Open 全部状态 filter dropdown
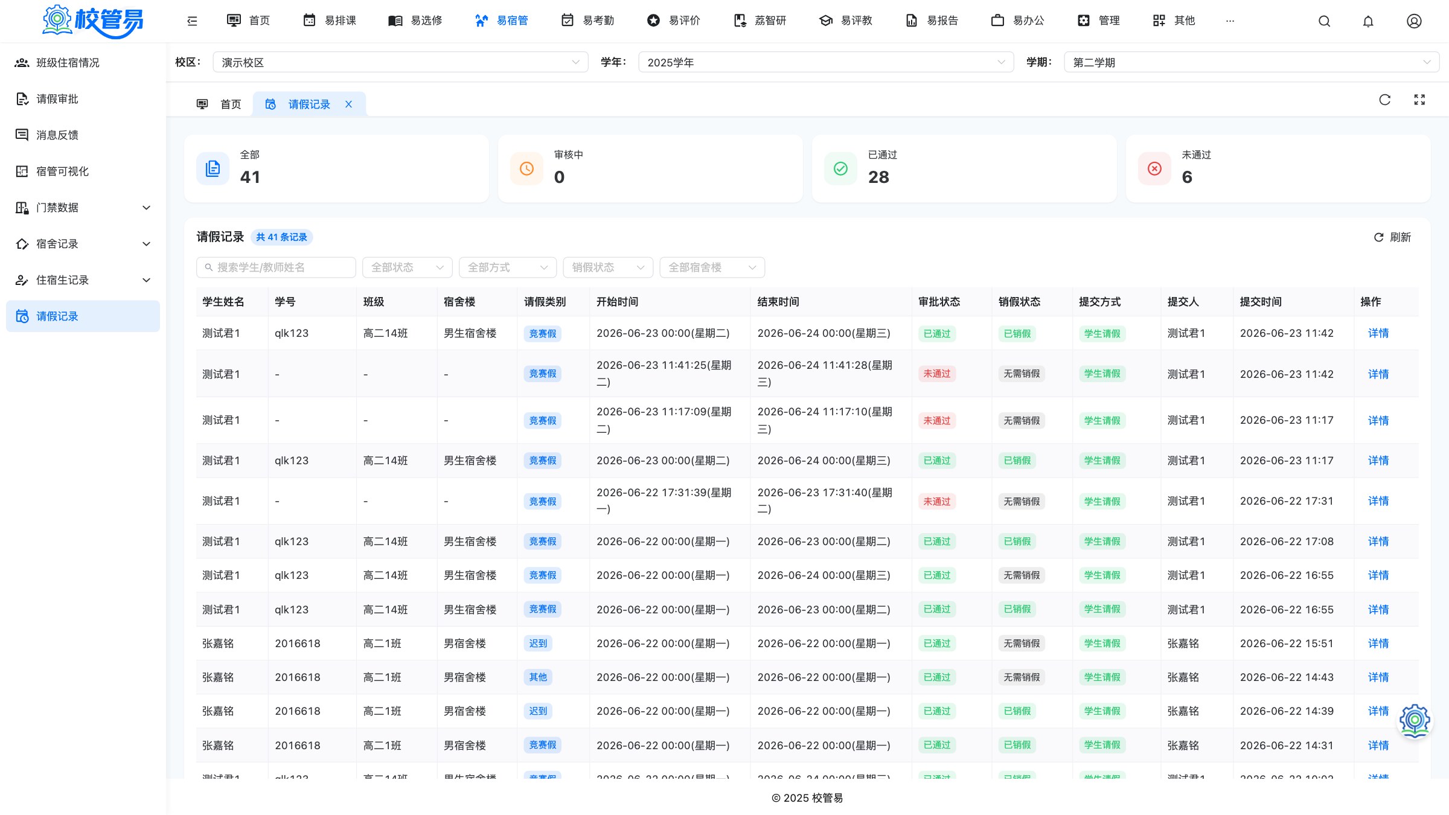Screen dimensions: 1449x815 pos(408,267)
